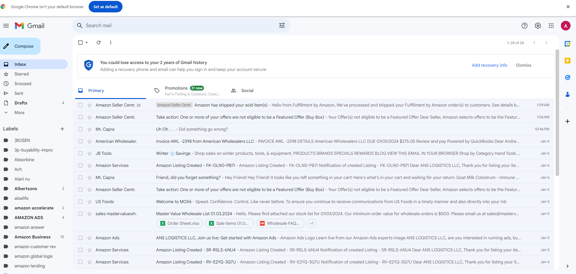Star the JB Tools Winter Savings email

pyautogui.click(x=90, y=153)
